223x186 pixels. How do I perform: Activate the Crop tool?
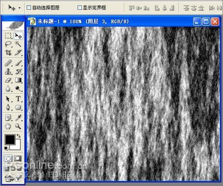click(8, 53)
